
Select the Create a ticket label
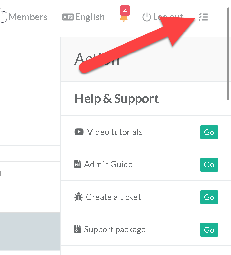113,197
